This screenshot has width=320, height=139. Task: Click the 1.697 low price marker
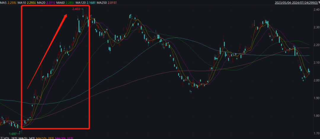13,133
